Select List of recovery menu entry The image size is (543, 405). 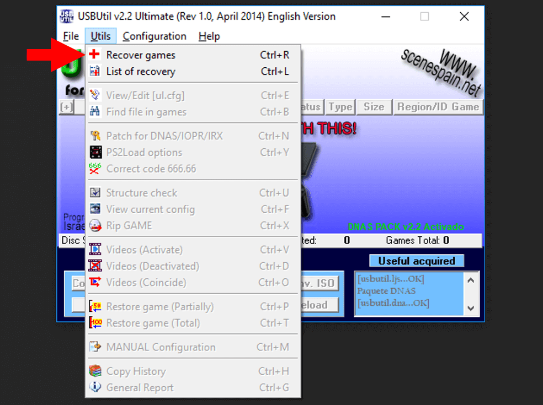[193, 71]
